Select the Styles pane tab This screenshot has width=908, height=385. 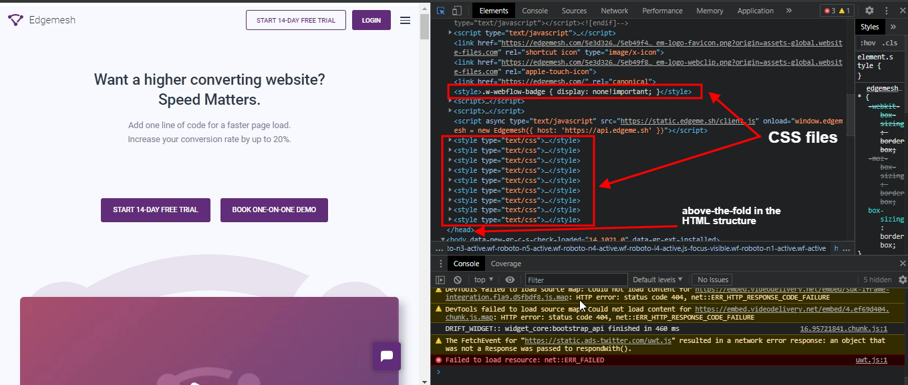(870, 27)
